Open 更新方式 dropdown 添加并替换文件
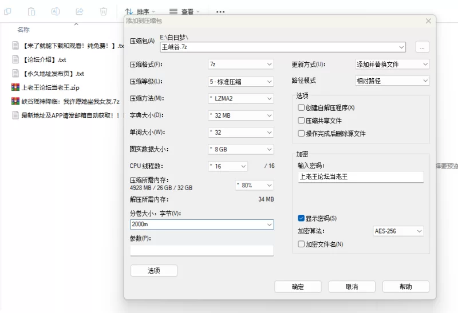Viewport: 458px width, 313px height. (x=392, y=64)
